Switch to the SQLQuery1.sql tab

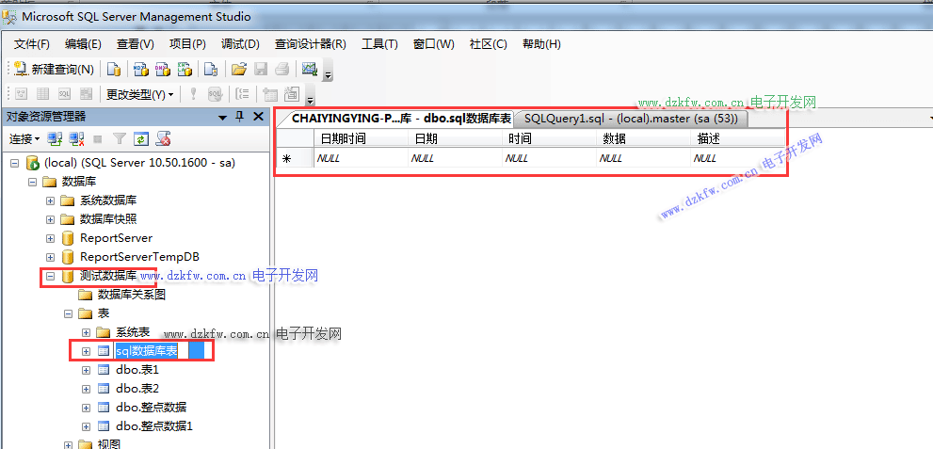[635, 119]
